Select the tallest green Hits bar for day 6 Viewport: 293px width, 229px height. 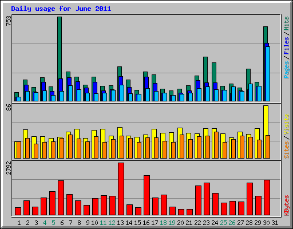[60, 48]
